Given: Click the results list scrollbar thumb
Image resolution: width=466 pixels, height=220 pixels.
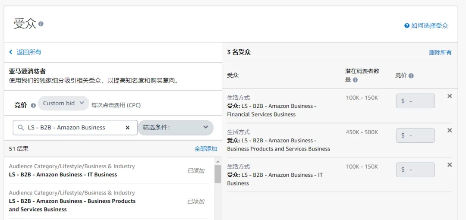Looking at the screenshot, I should pos(217,174).
